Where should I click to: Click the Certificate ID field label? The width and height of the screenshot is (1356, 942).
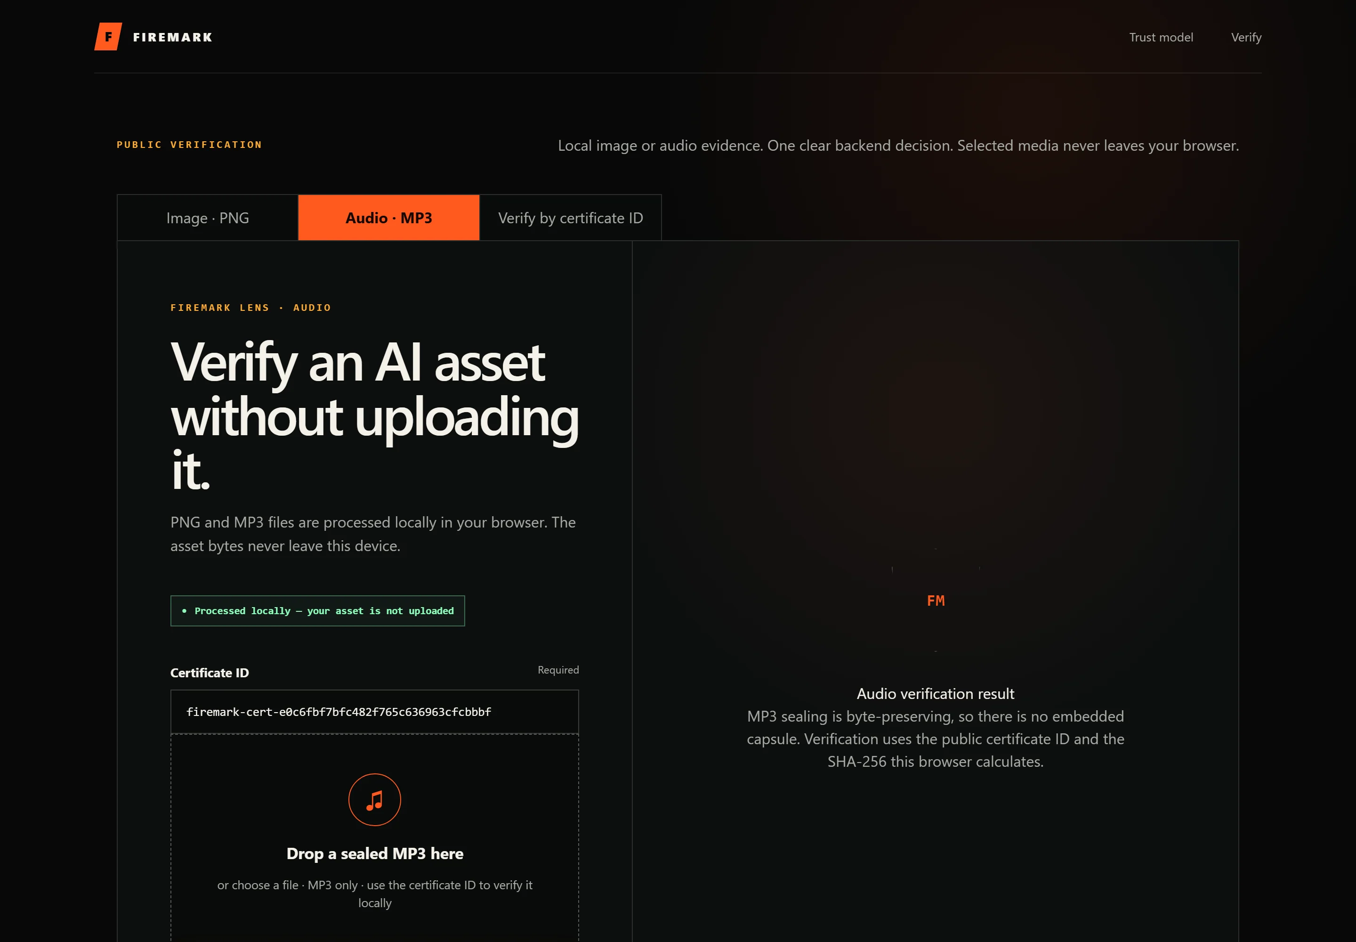(210, 673)
